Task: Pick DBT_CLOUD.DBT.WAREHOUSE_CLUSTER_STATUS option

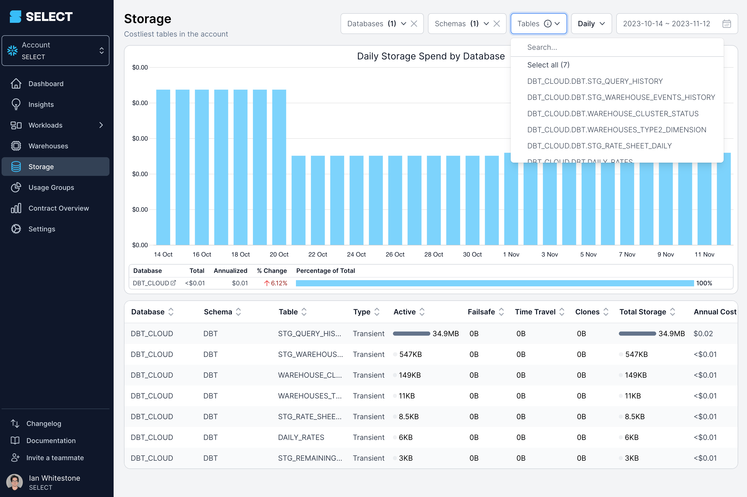Action: point(612,113)
